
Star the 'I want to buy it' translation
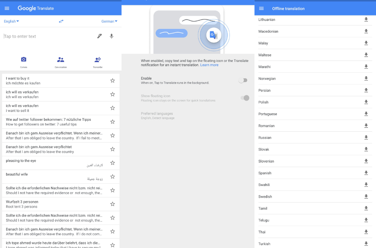(112, 80)
